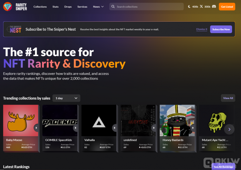Click Valhalla average price 0.07 ETH

[x=105, y=147]
